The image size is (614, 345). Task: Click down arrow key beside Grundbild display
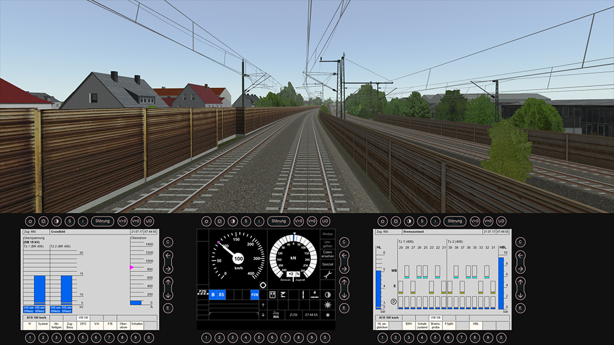pyautogui.click(x=168, y=295)
